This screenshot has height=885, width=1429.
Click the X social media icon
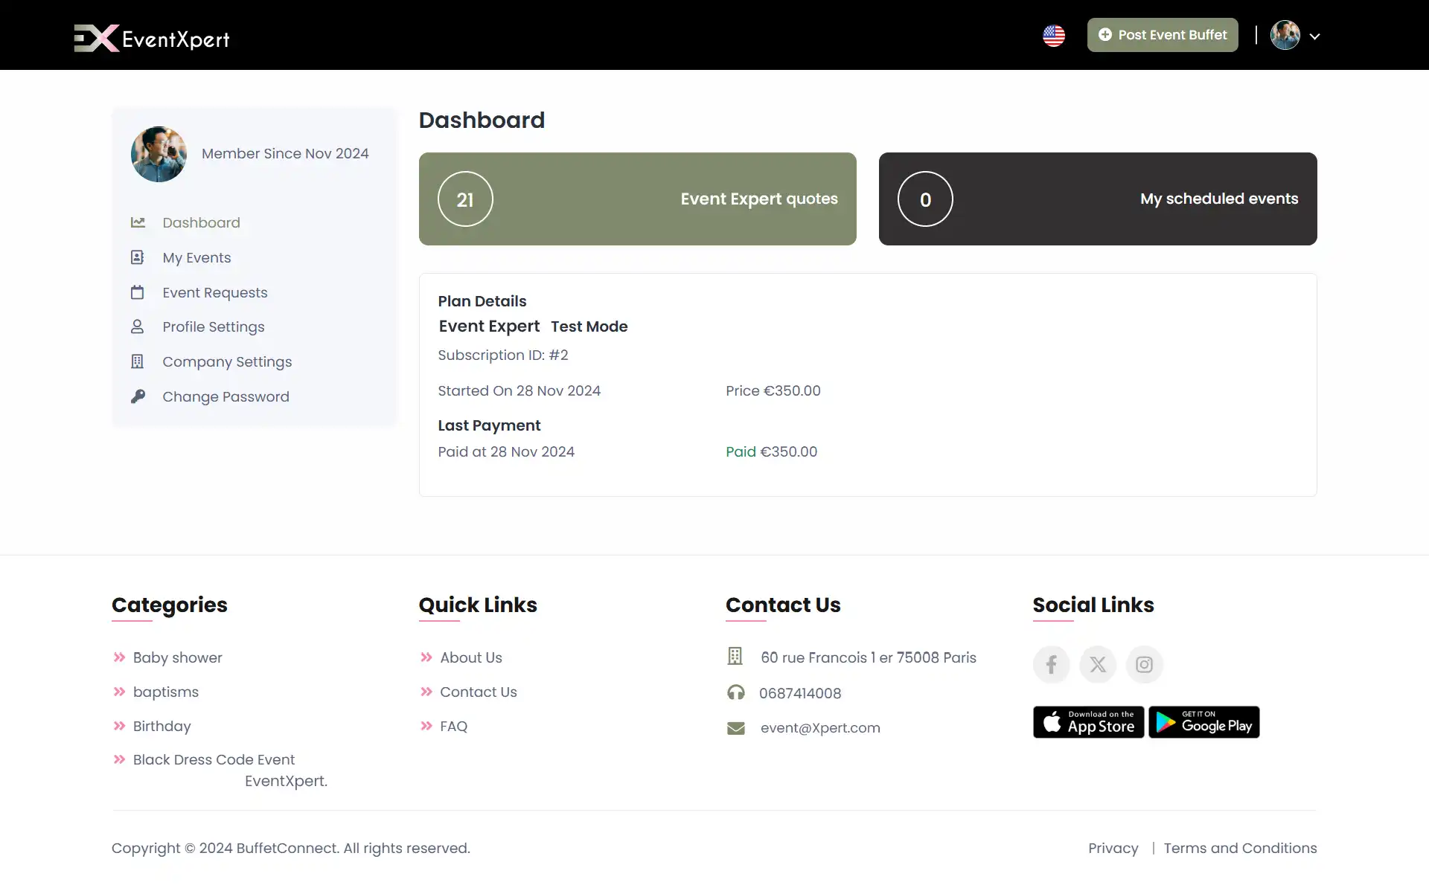click(1098, 664)
